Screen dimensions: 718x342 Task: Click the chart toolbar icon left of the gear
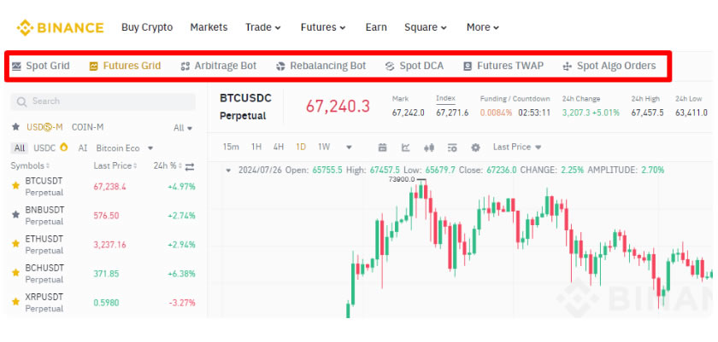[x=452, y=147]
